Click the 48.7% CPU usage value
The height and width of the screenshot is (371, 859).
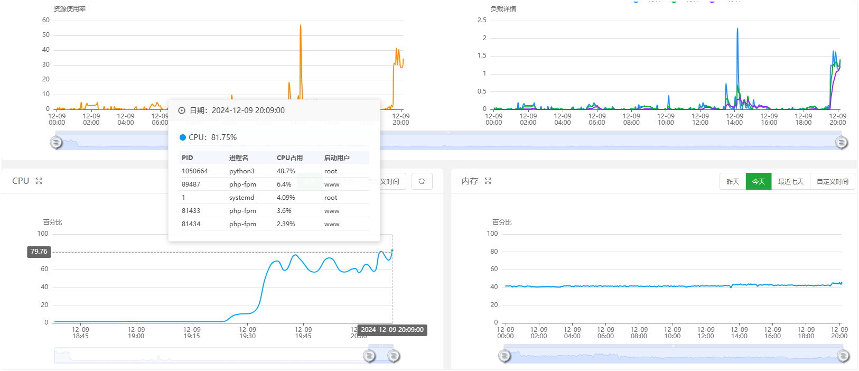tap(286, 171)
